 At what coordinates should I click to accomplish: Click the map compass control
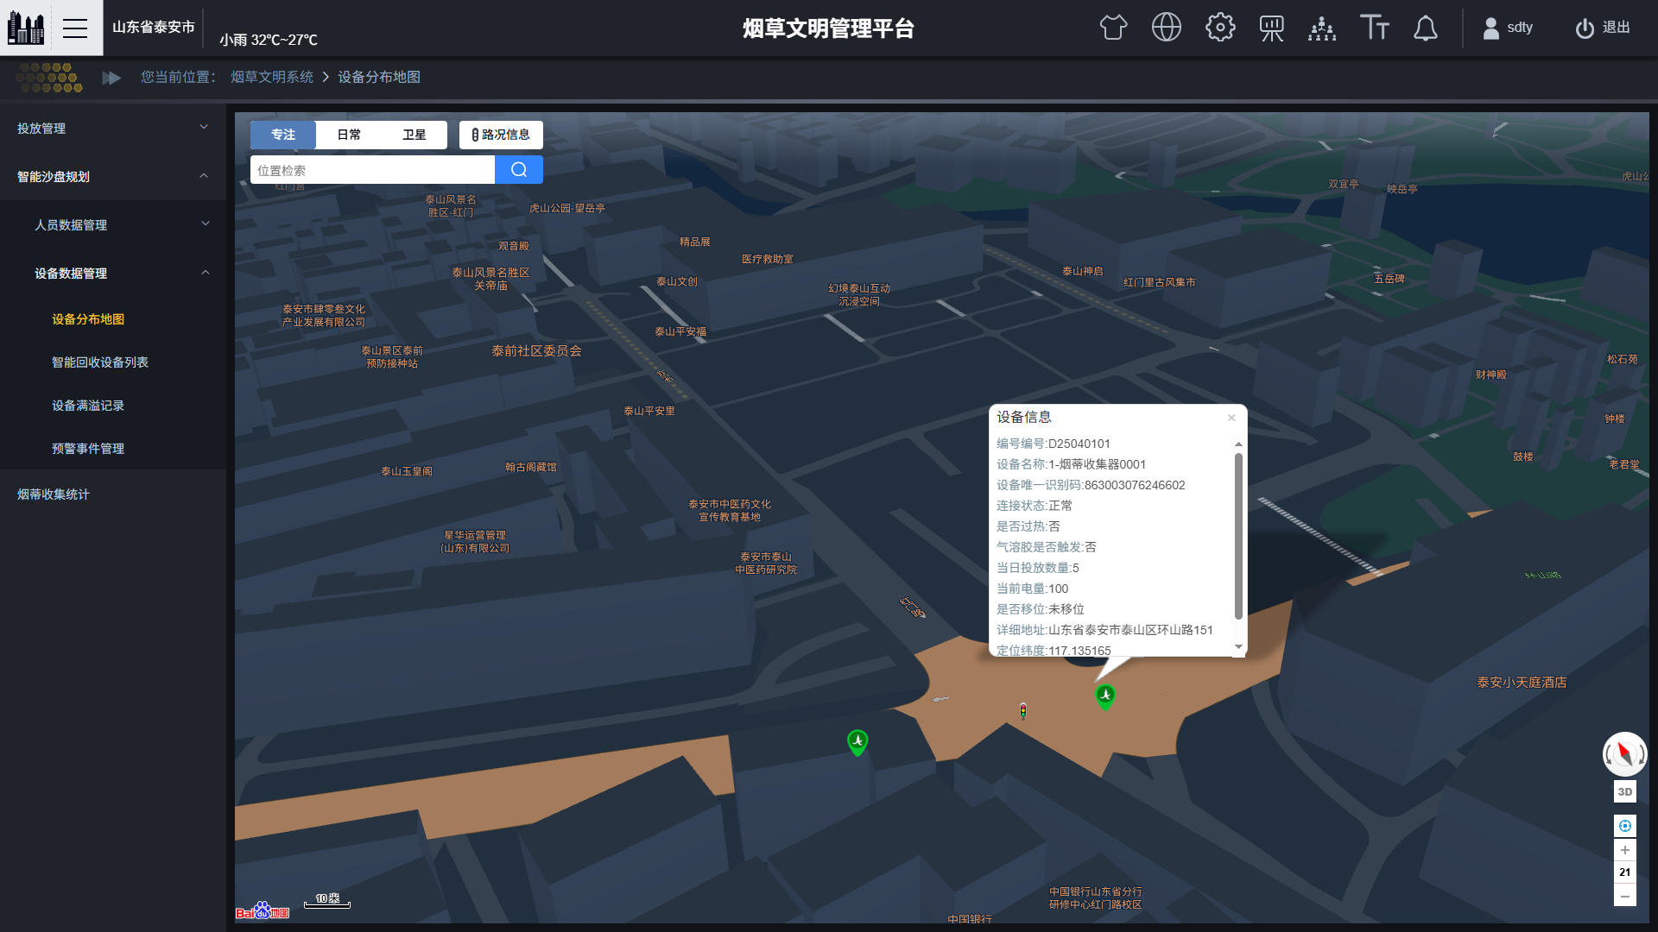[x=1624, y=754]
